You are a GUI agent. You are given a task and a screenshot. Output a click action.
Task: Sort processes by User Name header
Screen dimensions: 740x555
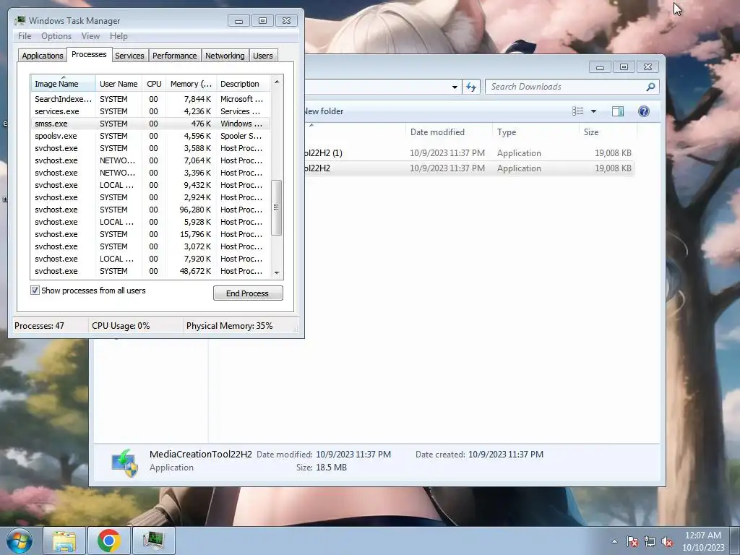pos(119,84)
